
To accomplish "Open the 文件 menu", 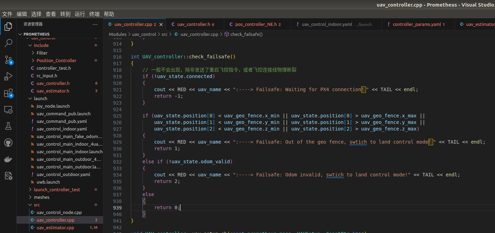I will click(7, 14).
